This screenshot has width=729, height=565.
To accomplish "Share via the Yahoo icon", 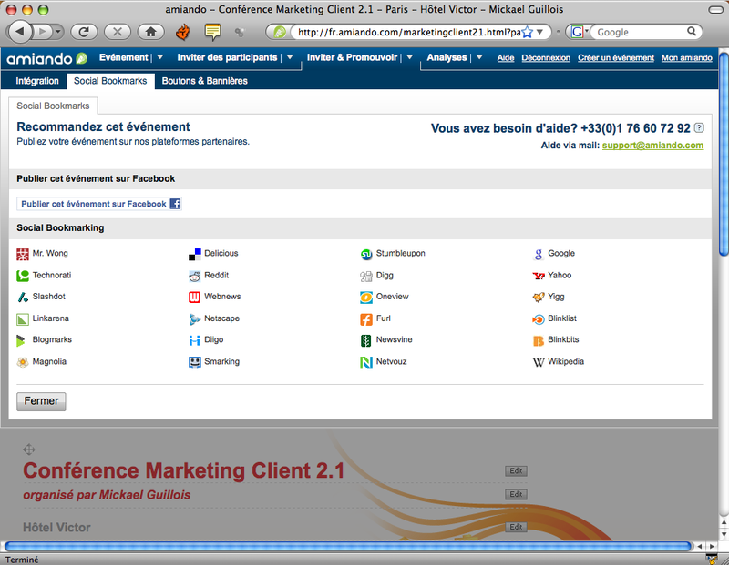I will pos(539,276).
